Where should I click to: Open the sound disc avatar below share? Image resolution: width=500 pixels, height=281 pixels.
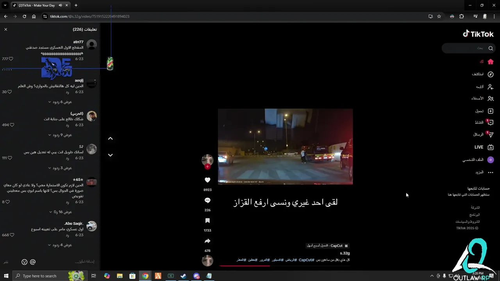coord(207,260)
